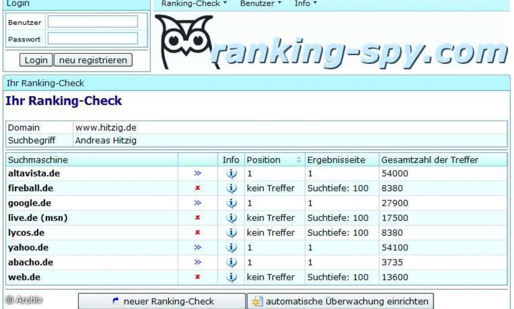Focus the Passwort input field
514x309 pixels.
[93, 38]
